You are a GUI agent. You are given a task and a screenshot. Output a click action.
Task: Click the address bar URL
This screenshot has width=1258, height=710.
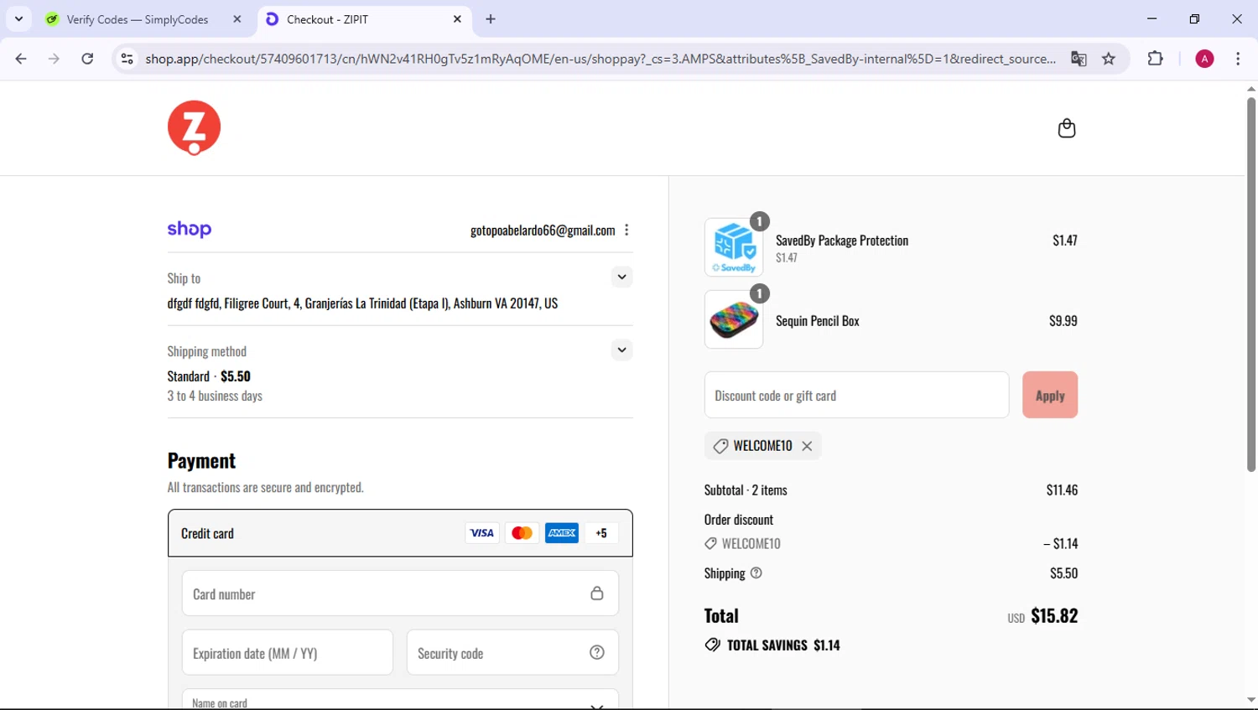(600, 59)
